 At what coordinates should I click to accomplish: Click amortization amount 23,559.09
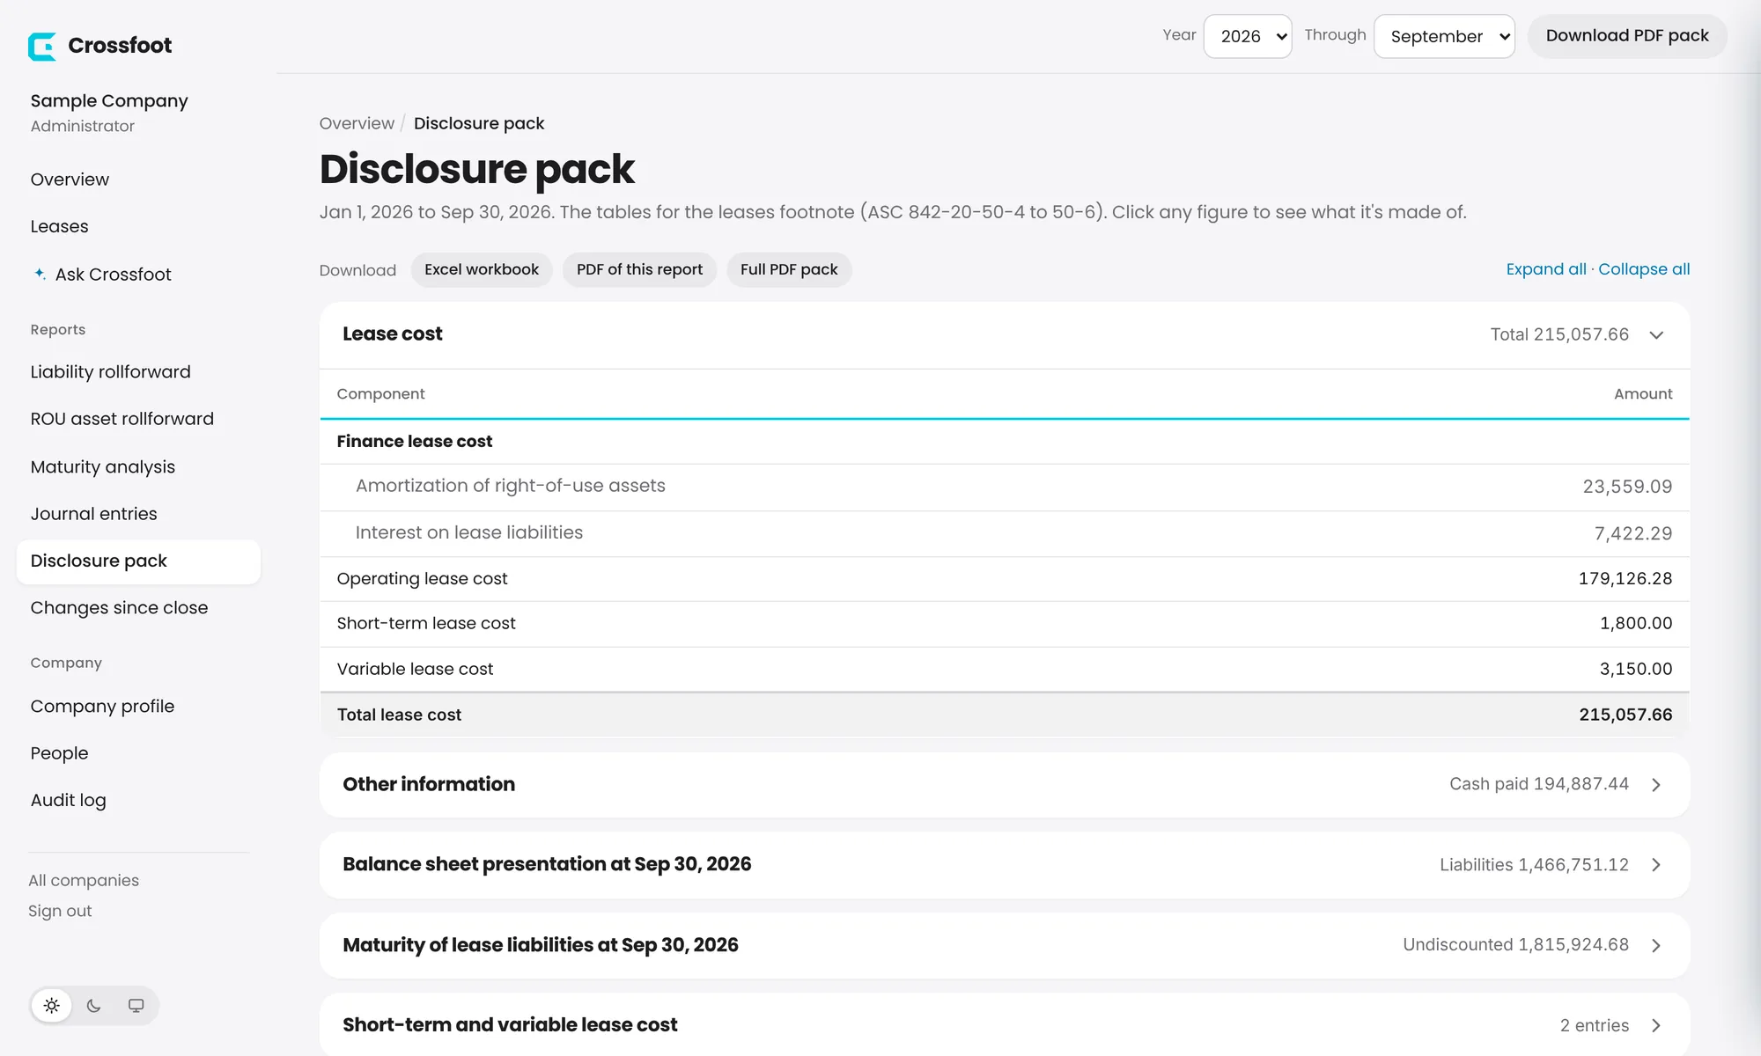point(1627,487)
